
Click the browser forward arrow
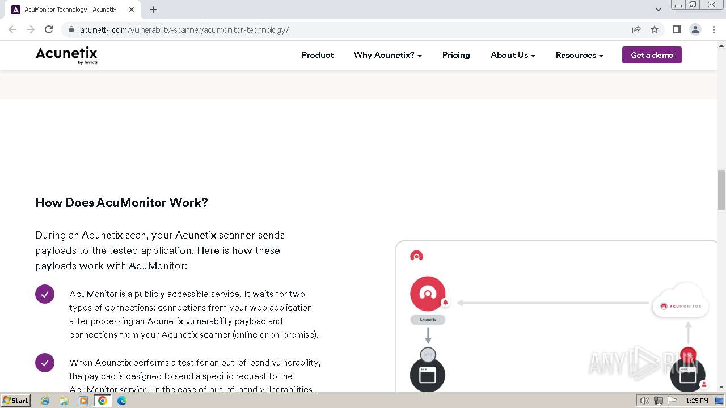31,29
